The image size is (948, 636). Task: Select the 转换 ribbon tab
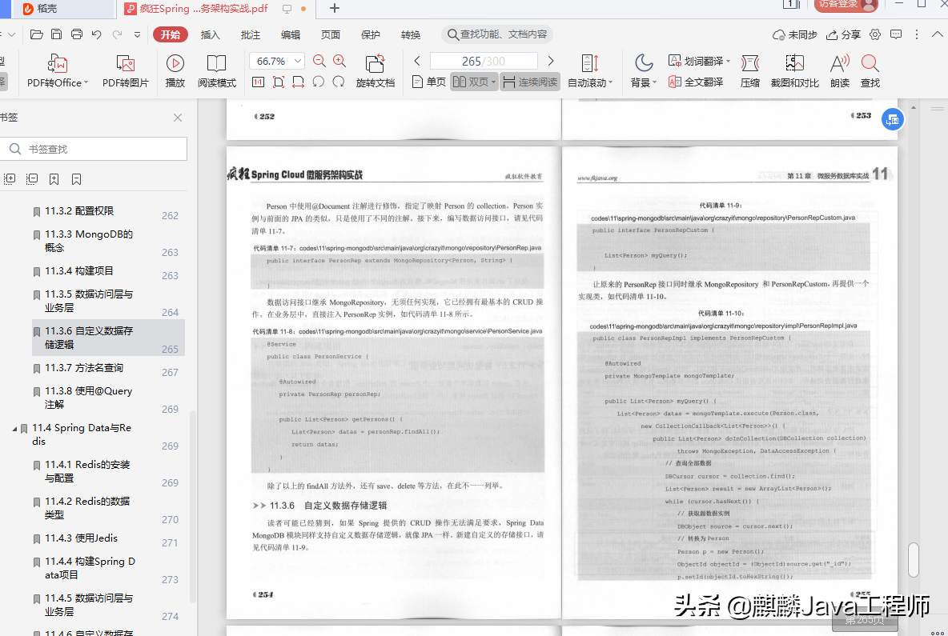[411, 34]
